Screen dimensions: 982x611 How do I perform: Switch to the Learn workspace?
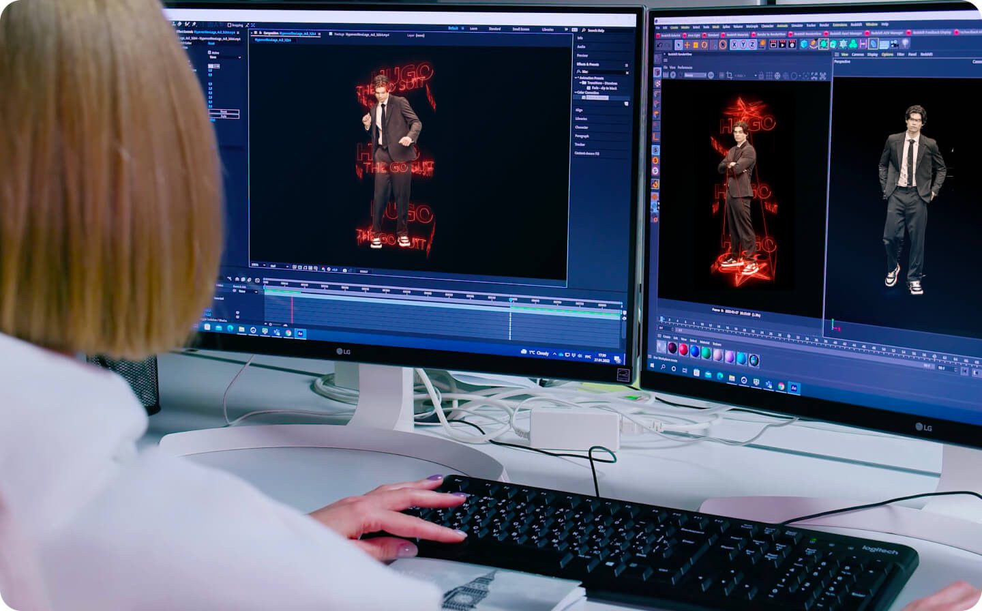pos(473,29)
